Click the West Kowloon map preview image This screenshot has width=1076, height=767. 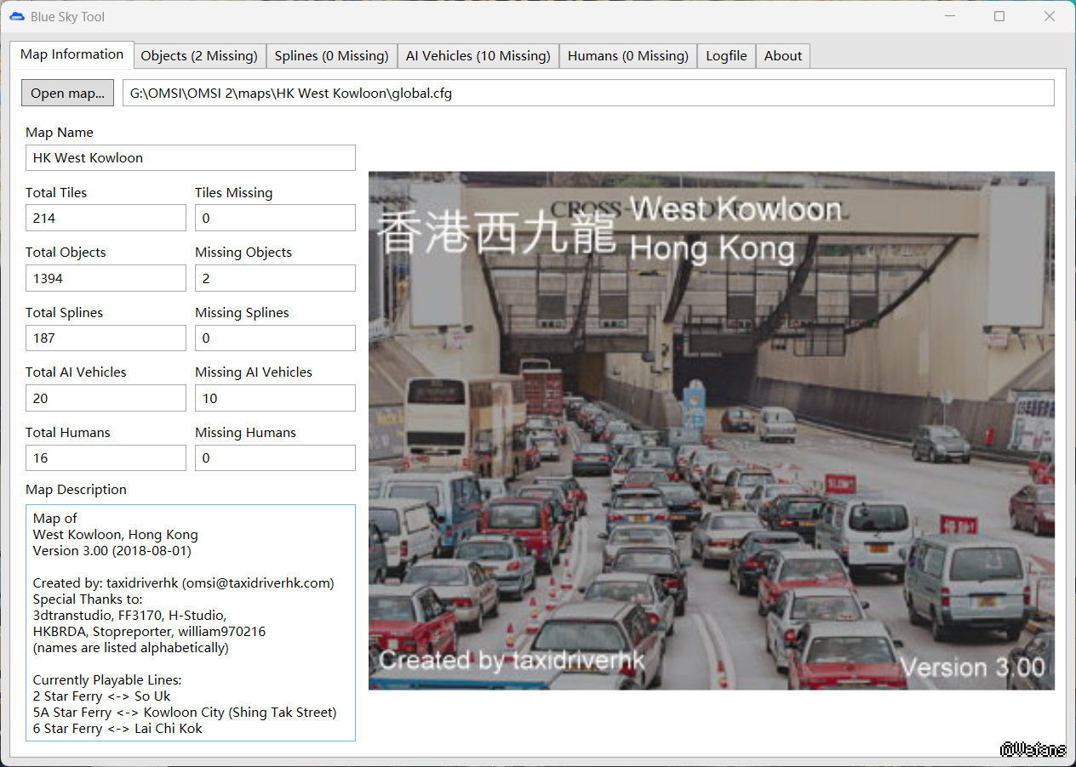[x=711, y=430]
